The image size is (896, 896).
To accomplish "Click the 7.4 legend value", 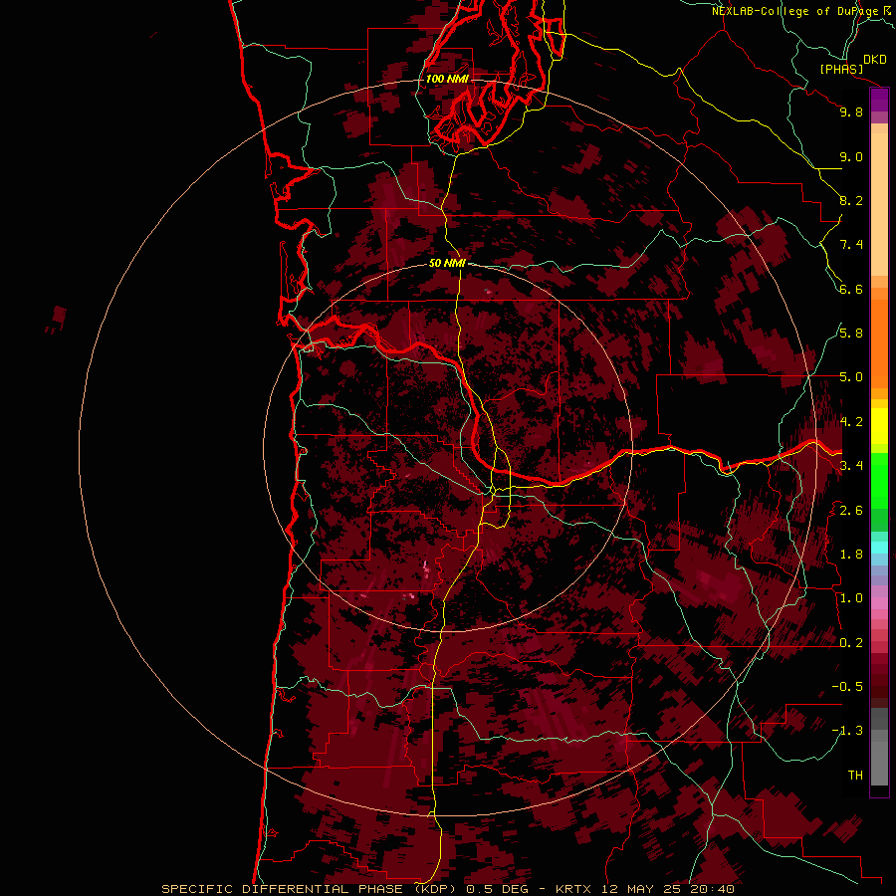I will (x=851, y=245).
